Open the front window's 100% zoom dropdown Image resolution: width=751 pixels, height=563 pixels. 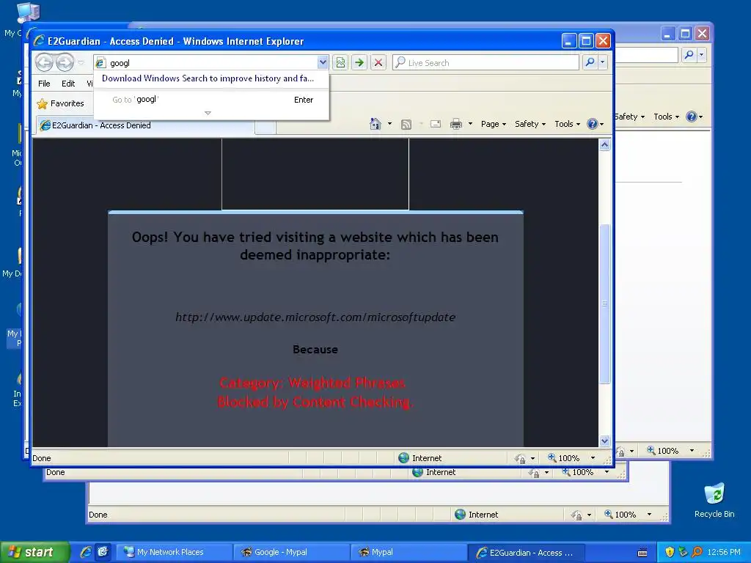tap(593, 458)
